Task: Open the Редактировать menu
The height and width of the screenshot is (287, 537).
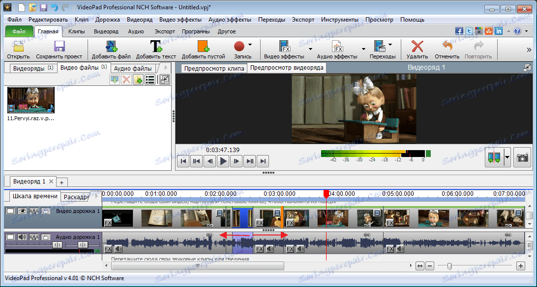Action: pyautogui.click(x=48, y=20)
